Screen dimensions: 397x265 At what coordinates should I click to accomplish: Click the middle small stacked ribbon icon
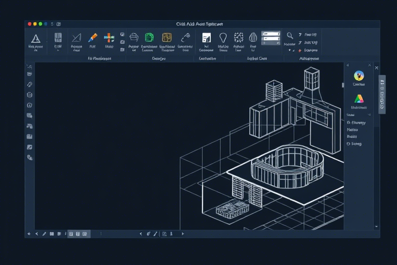pyautogui.click(x=123, y=42)
